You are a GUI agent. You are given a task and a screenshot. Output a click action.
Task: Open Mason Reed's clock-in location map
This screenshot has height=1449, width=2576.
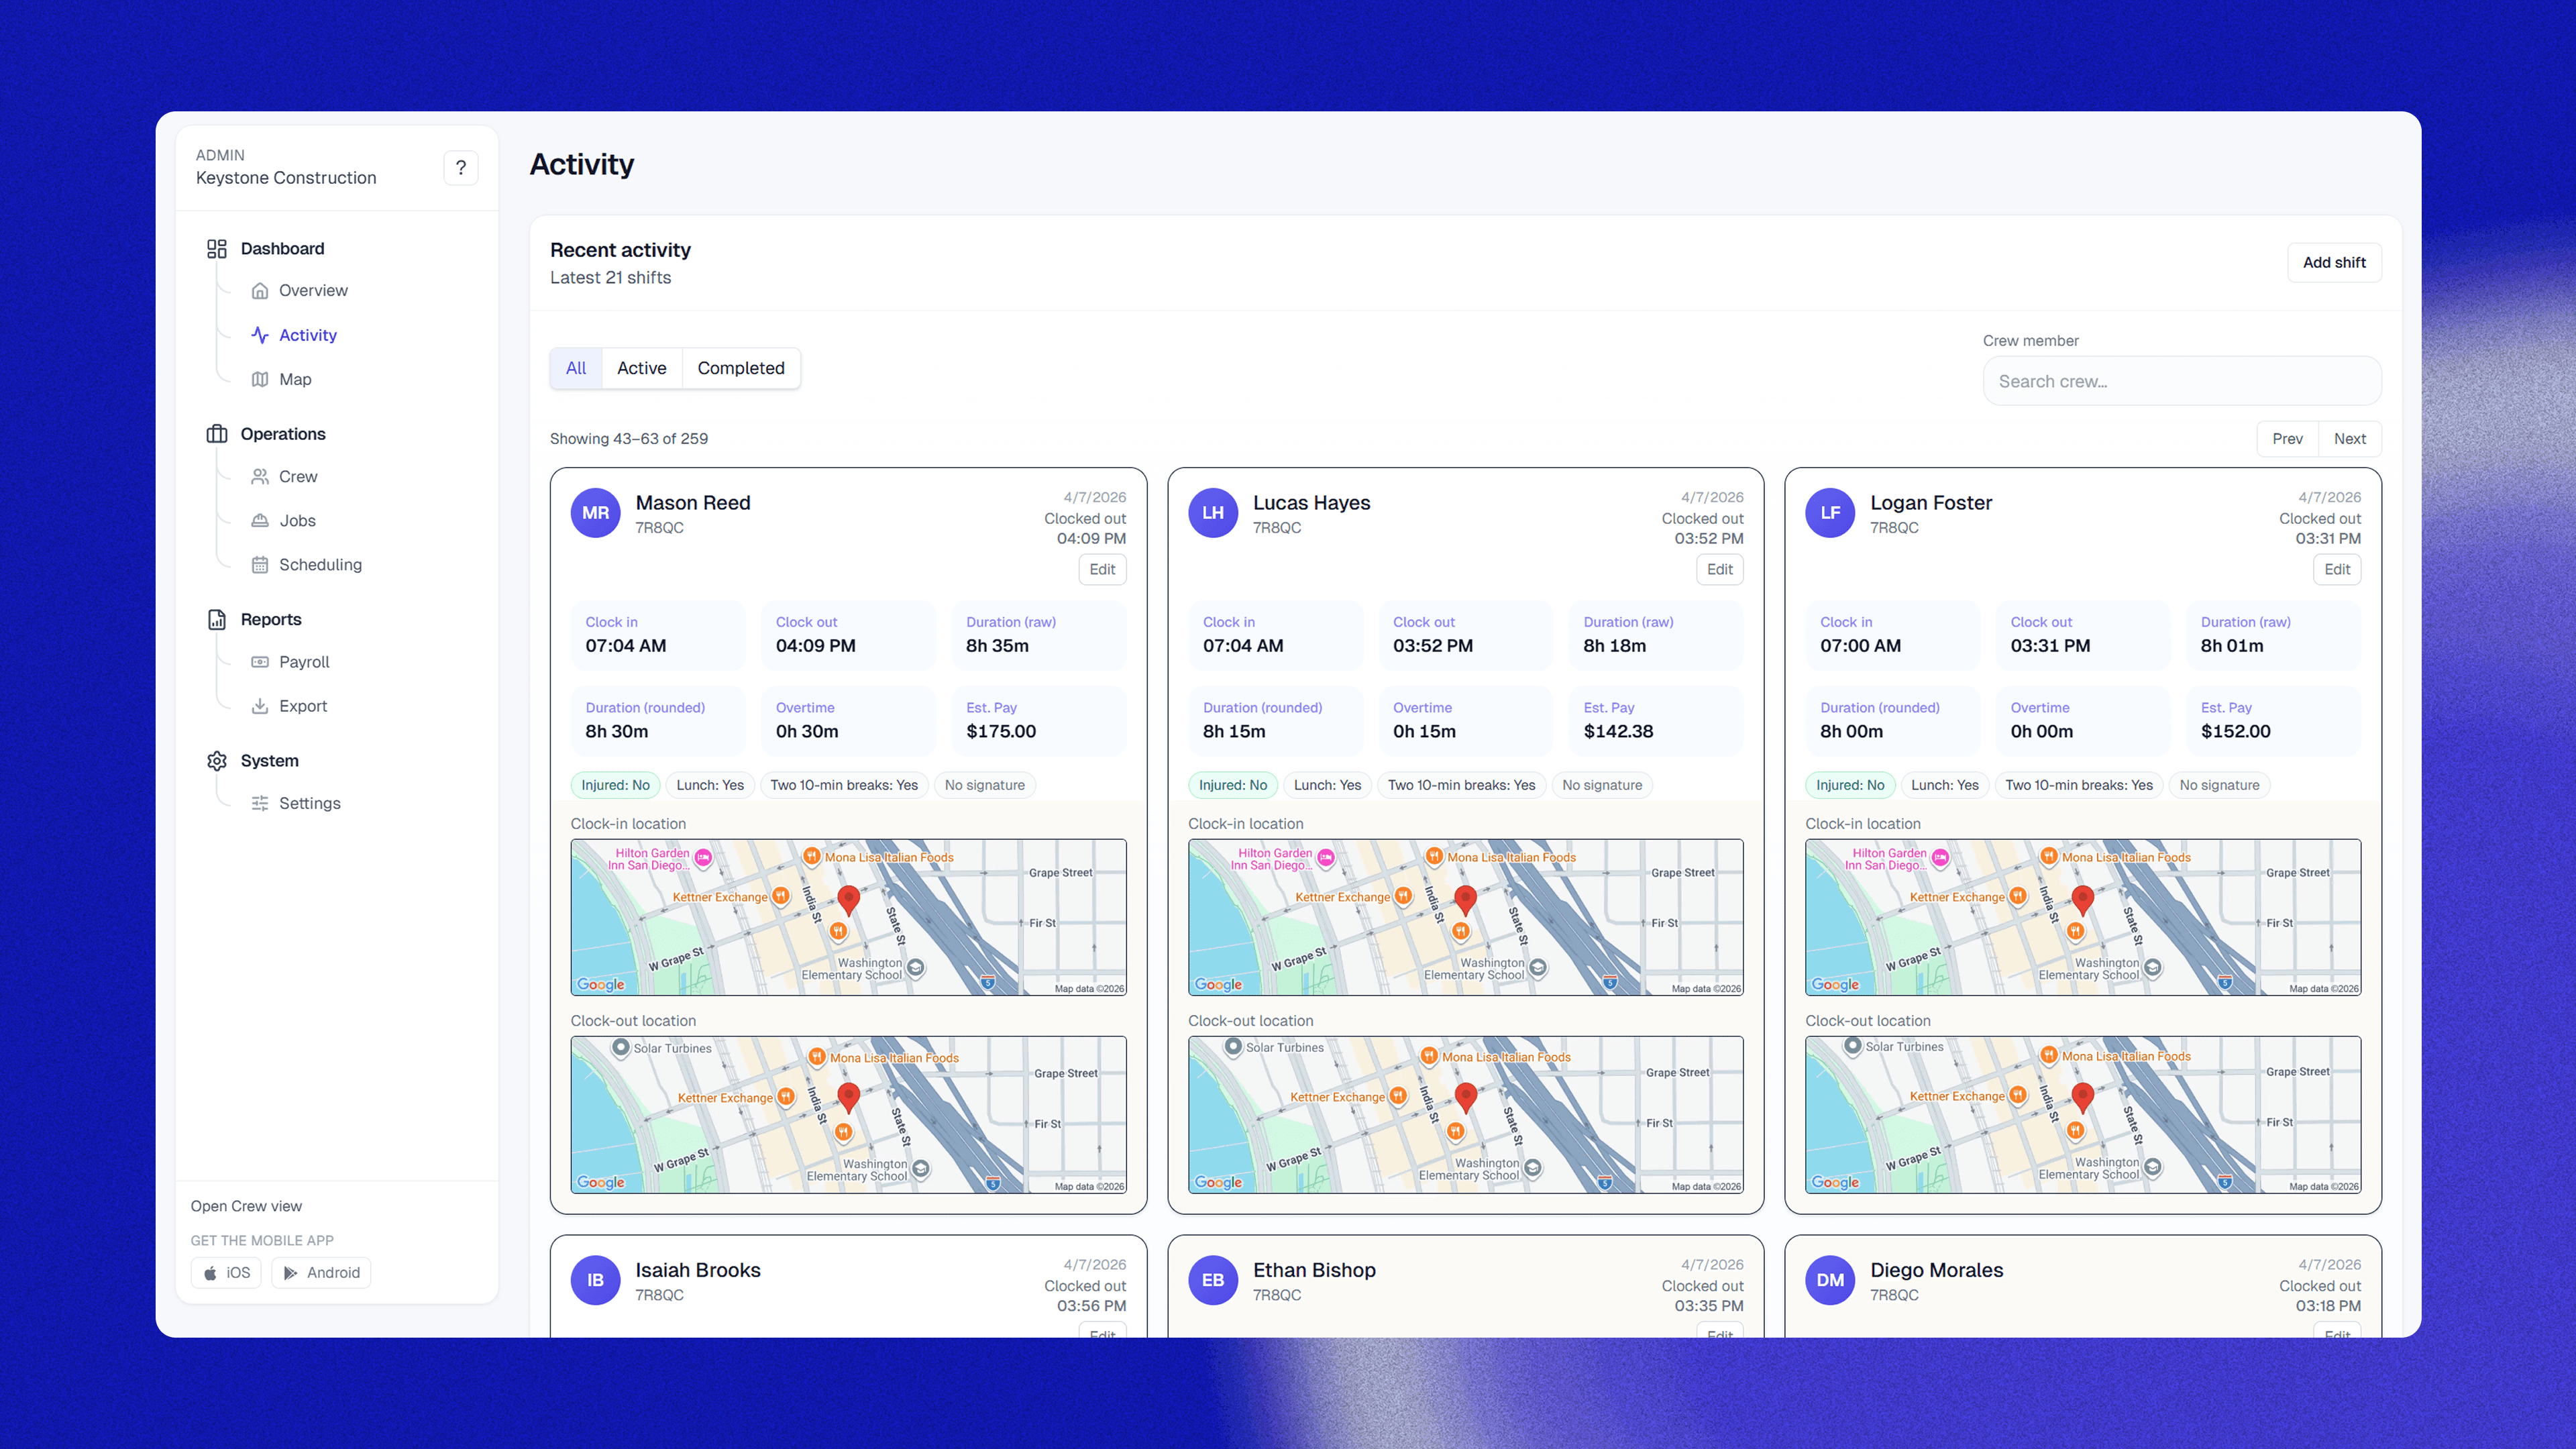[x=848, y=918]
